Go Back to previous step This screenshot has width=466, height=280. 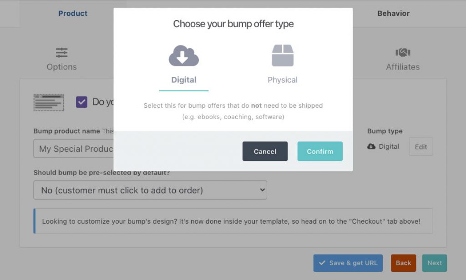[403, 263]
